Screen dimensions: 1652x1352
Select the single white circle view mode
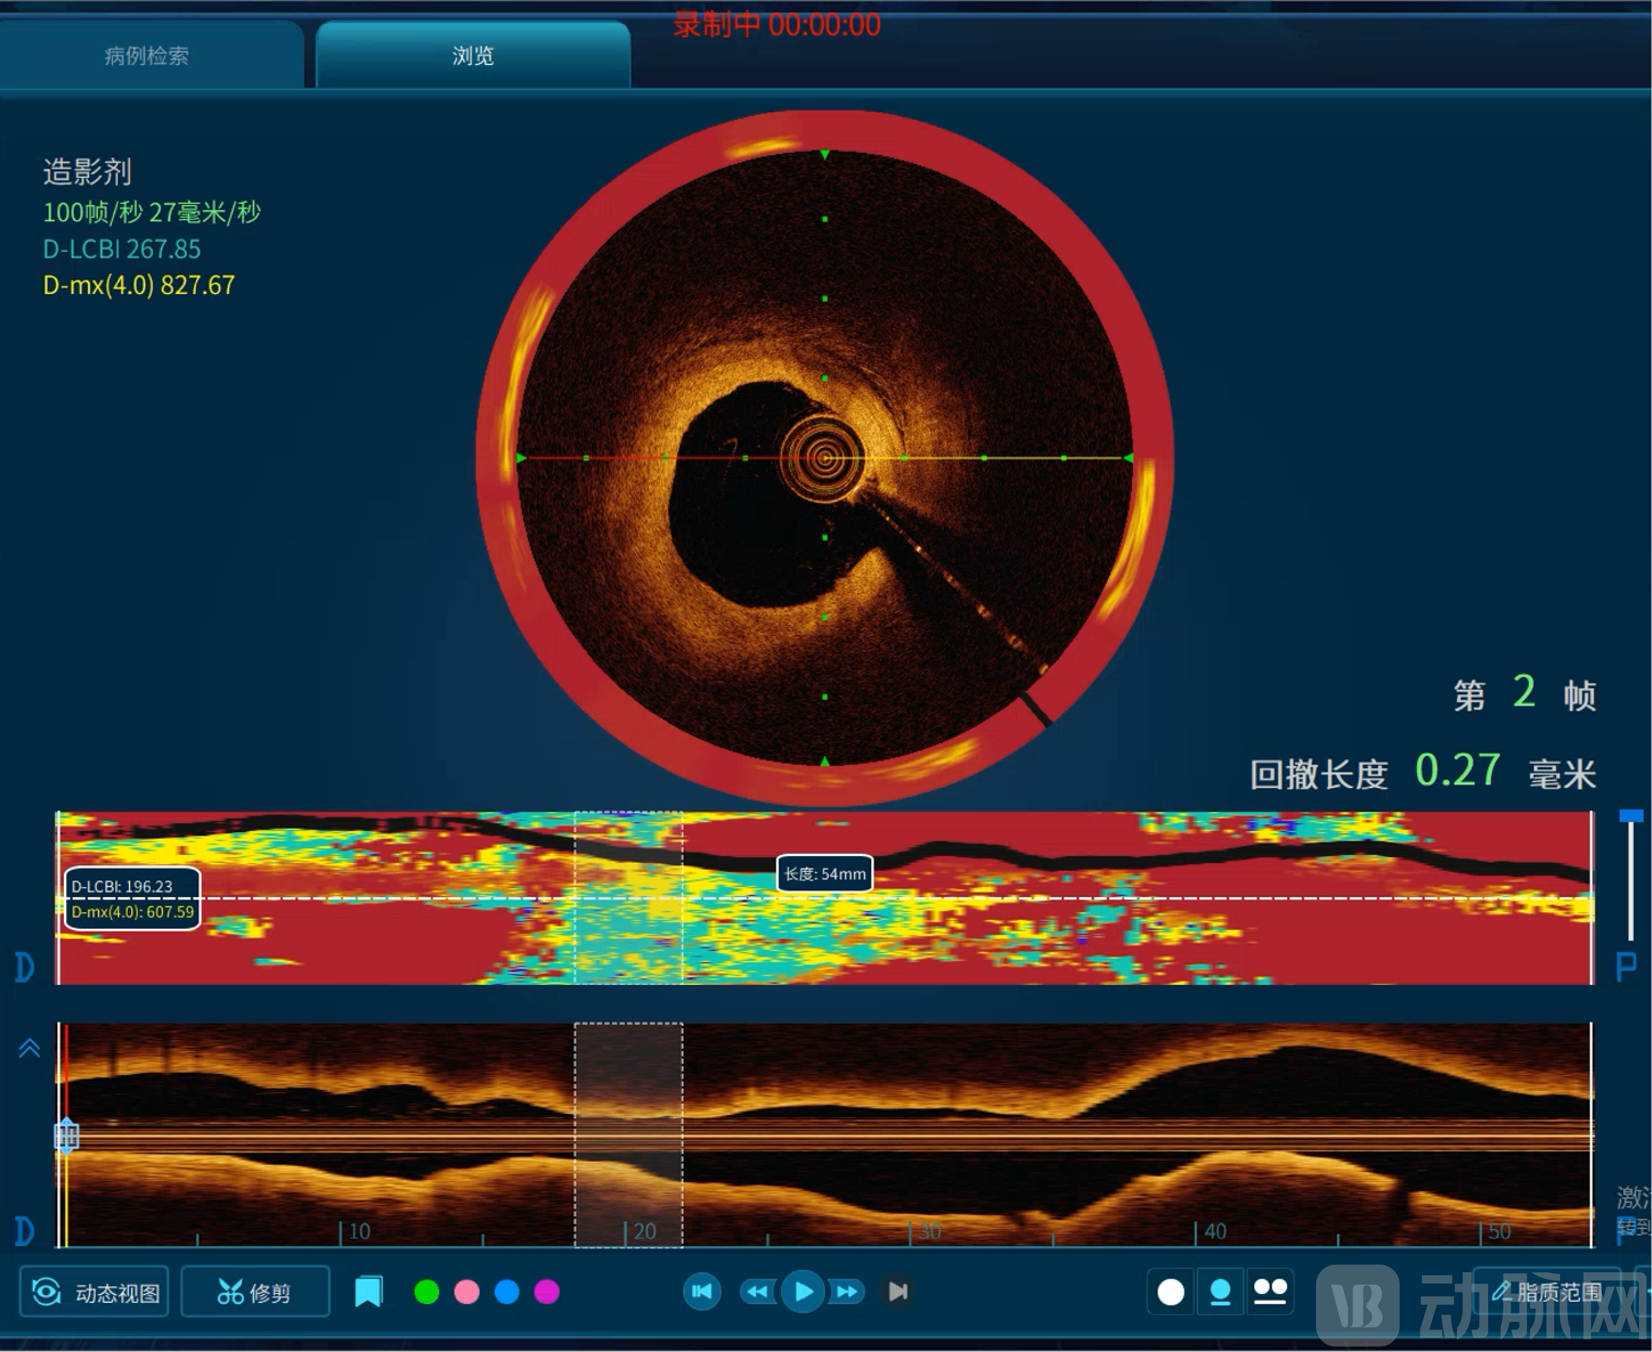(x=1171, y=1292)
